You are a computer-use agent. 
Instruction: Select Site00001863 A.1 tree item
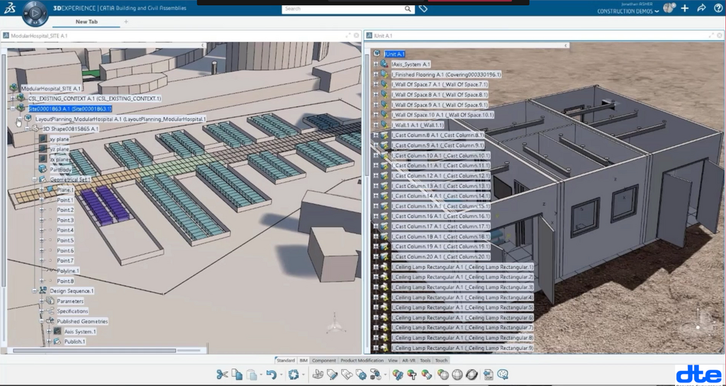(69, 109)
